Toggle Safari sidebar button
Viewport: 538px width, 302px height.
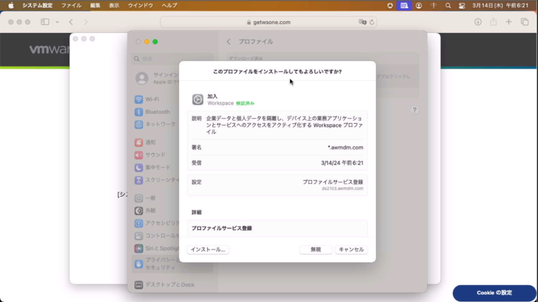[x=45, y=22]
